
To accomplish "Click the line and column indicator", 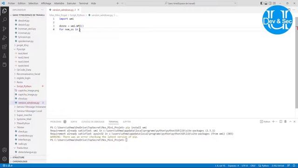I will pyautogui.click(x=220, y=166).
